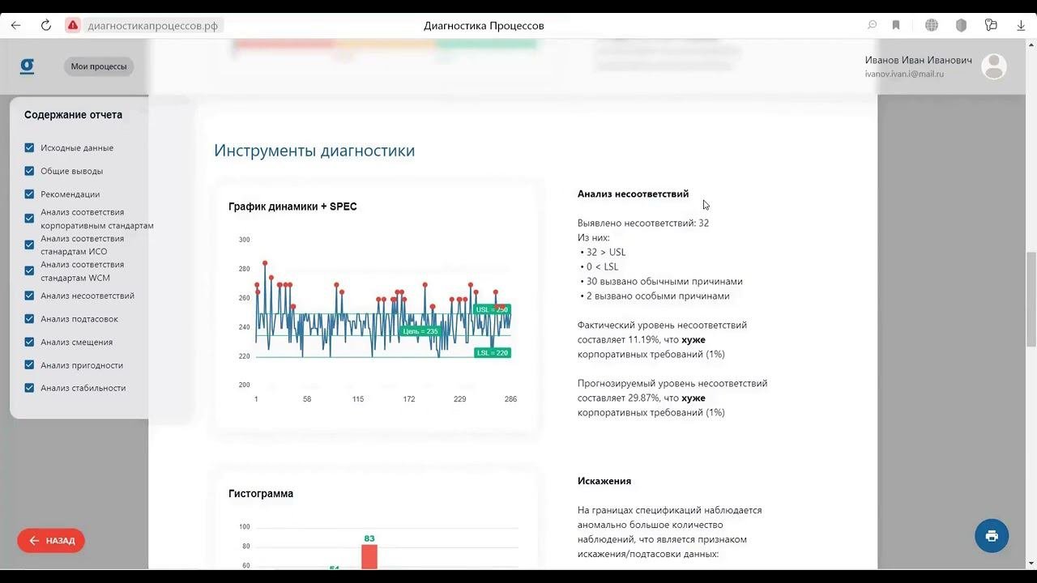Print the report with the printer button
This screenshot has width=1037, height=583.
[x=992, y=536]
